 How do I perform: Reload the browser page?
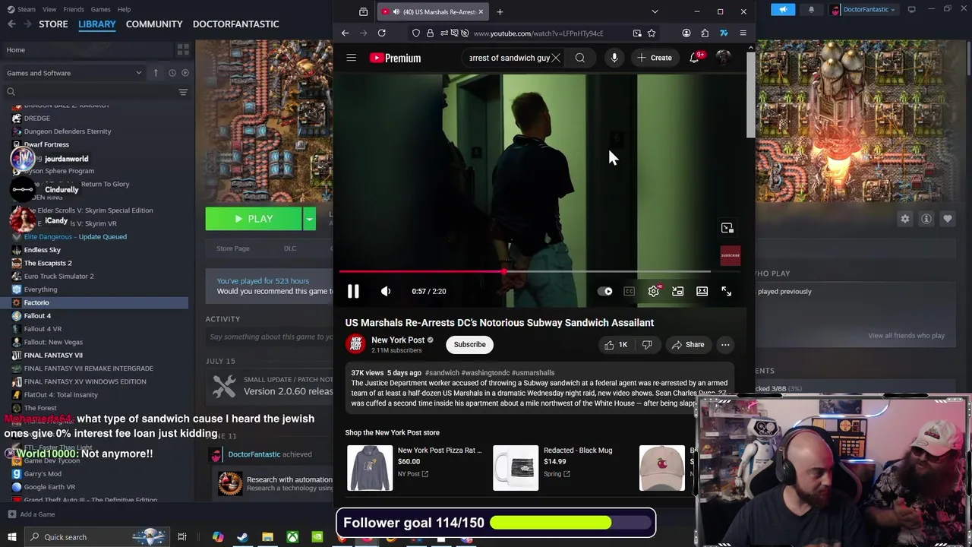pos(382,33)
